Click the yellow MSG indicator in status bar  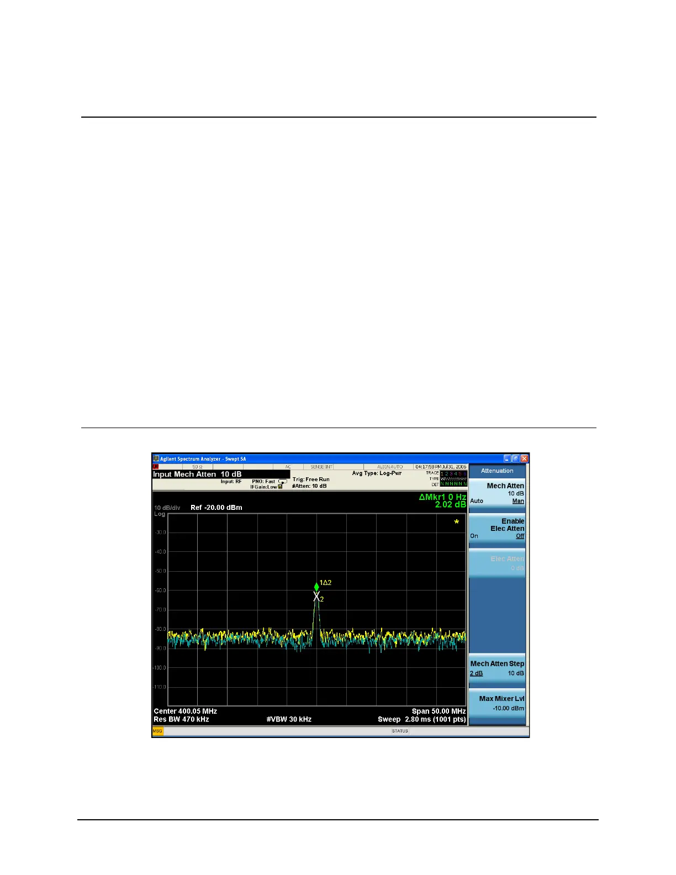pos(157,731)
